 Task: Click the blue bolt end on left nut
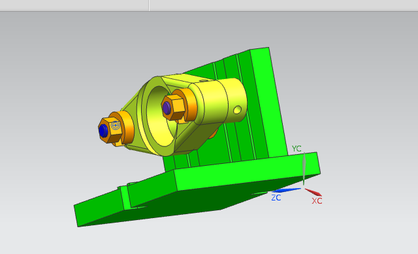coord(103,131)
